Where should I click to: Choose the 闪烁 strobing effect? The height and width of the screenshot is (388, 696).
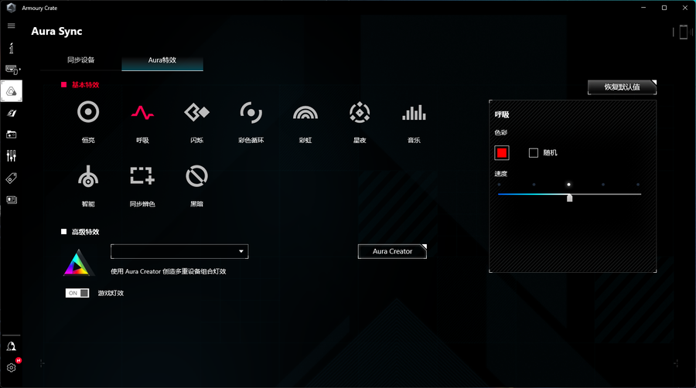196,113
